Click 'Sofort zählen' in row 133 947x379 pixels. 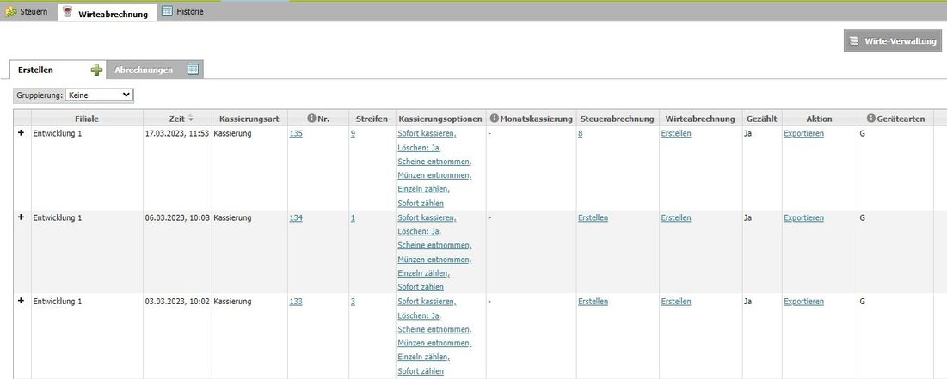point(421,370)
